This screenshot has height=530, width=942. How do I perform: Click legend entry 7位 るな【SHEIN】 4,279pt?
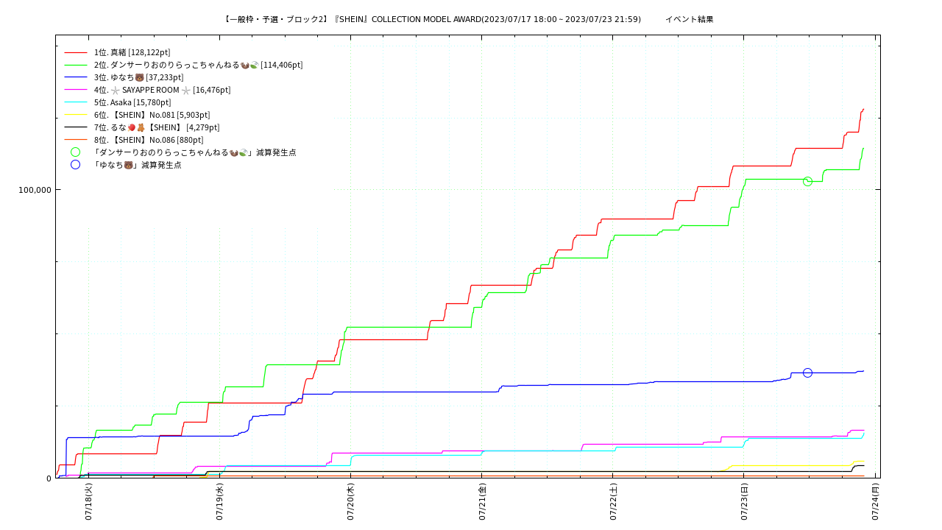tap(157, 127)
